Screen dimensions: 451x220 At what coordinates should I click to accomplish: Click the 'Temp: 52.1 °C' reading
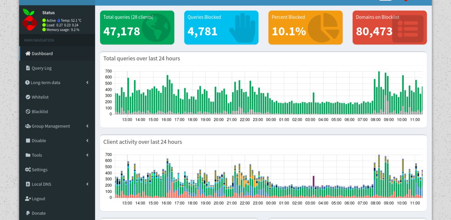[x=71, y=20]
